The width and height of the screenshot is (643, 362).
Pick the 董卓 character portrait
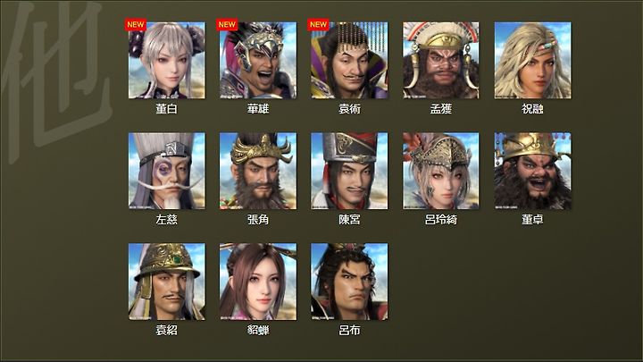532,171
